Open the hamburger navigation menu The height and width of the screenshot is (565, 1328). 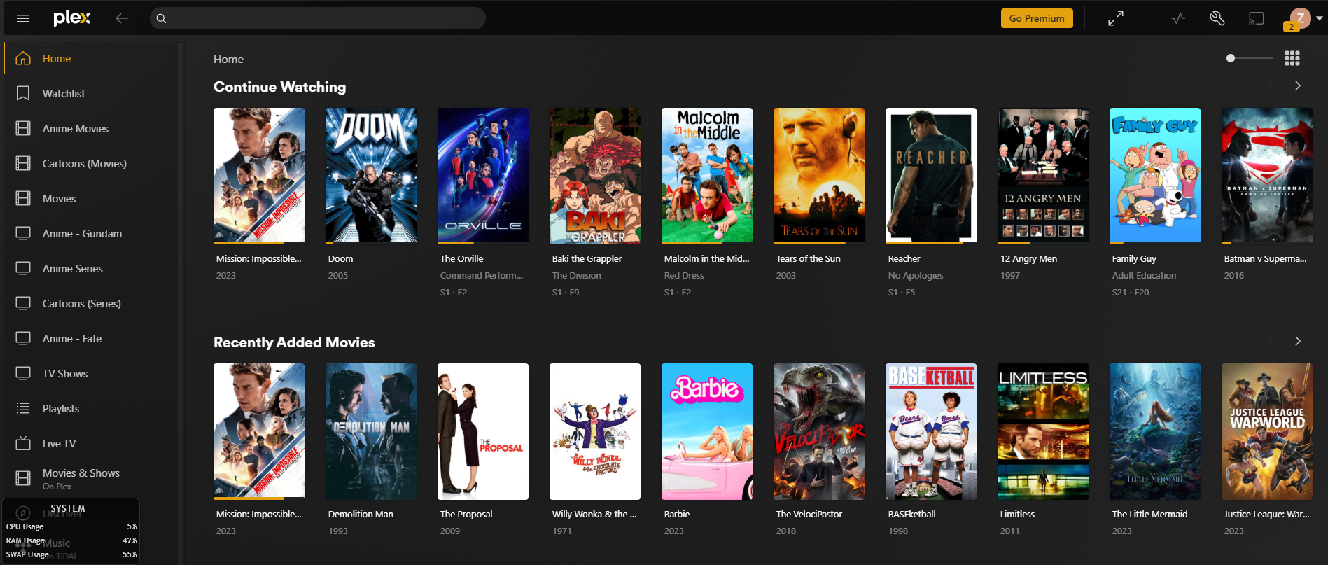tap(23, 18)
